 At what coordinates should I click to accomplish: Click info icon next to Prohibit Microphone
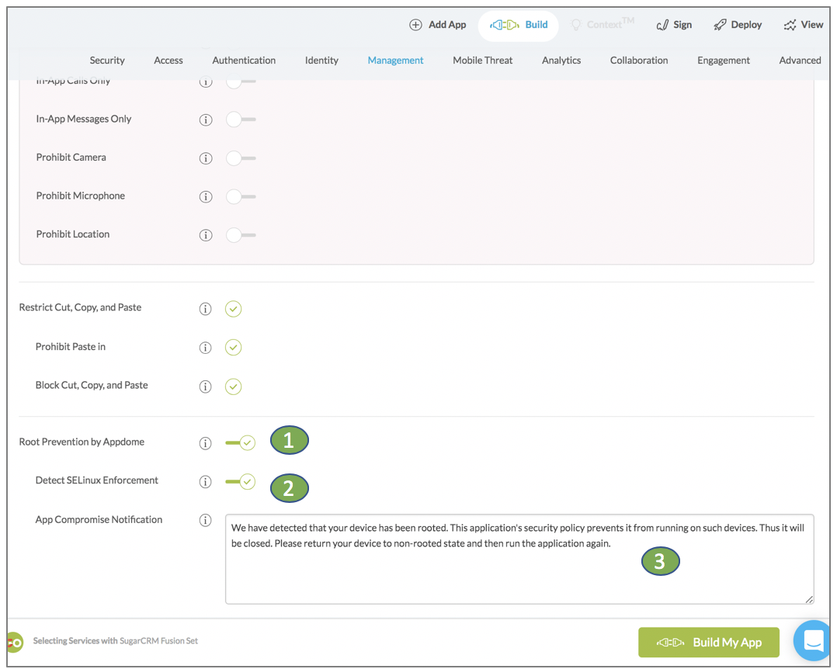(206, 196)
